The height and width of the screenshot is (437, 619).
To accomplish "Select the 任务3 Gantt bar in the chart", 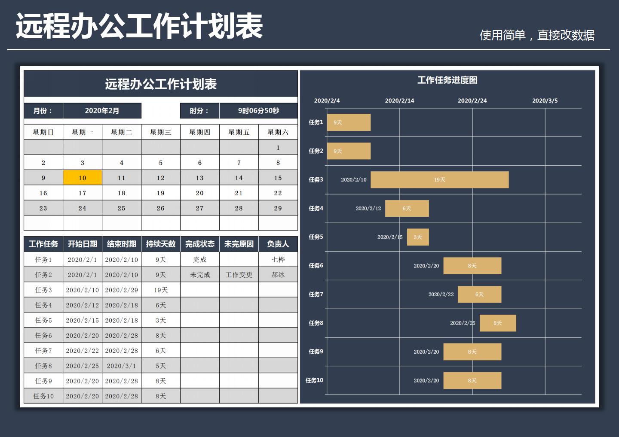I will click(439, 179).
